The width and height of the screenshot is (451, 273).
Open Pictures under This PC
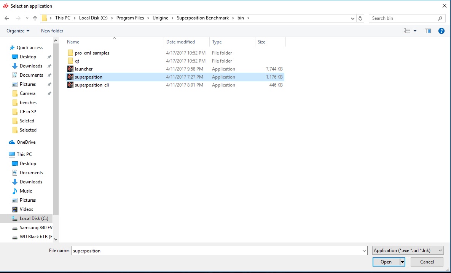click(x=28, y=200)
